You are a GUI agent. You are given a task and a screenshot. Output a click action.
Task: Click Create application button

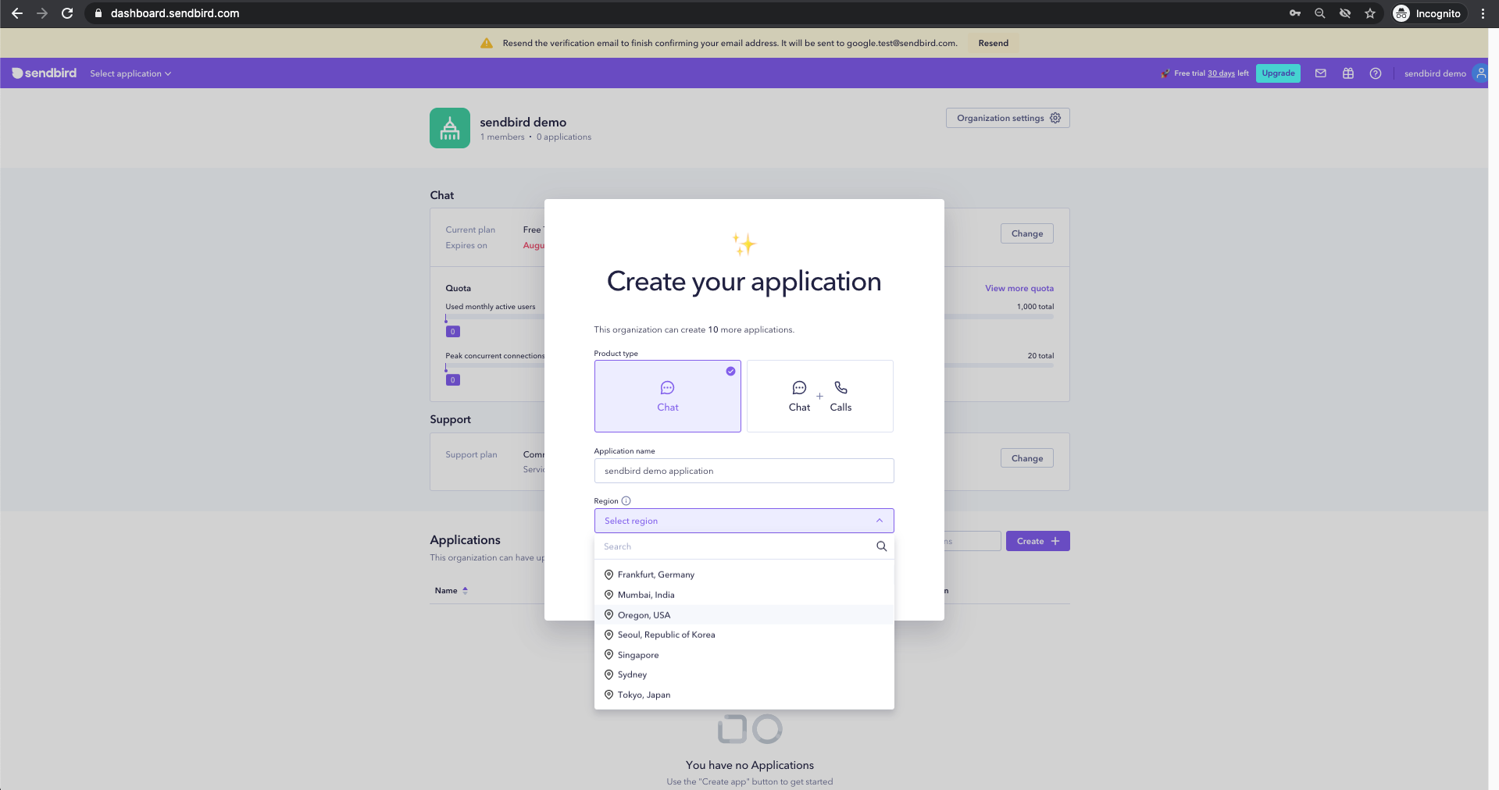coord(1038,541)
